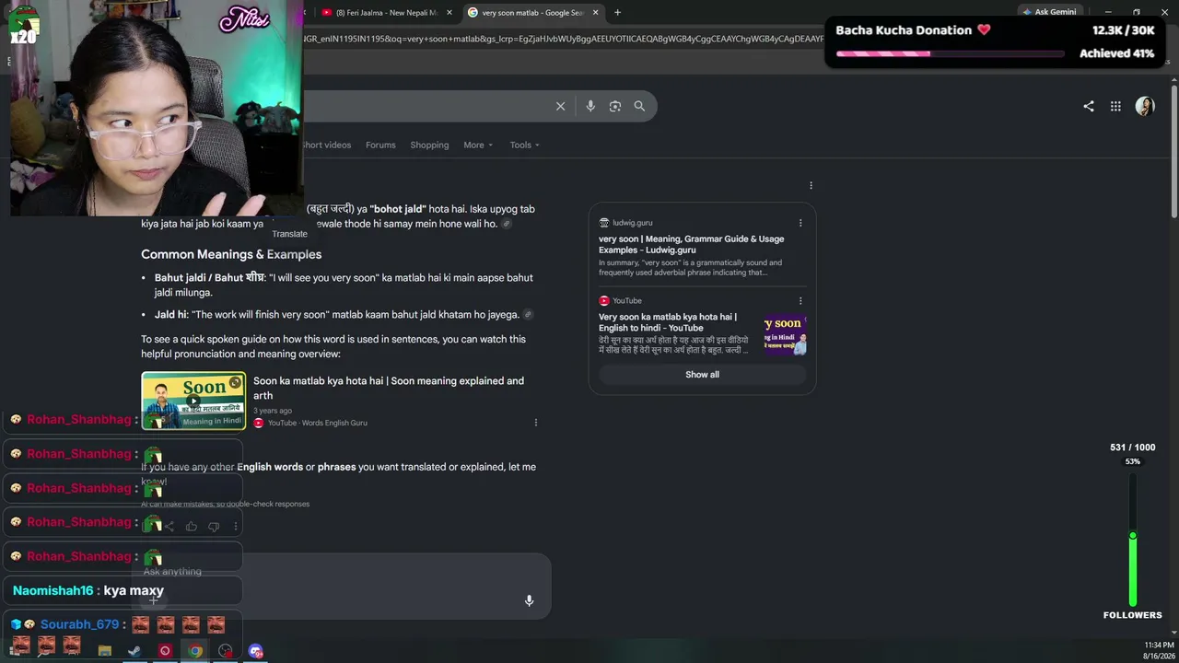Open the Google apps grid
Image resolution: width=1179 pixels, height=663 pixels.
1115,106
